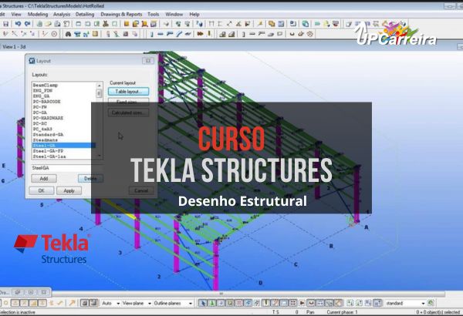Open the Tools menu

[154, 14]
